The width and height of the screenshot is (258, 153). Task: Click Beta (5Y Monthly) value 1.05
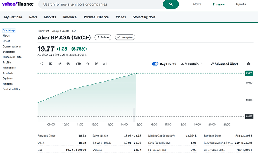pyautogui.click(x=194, y=143)
